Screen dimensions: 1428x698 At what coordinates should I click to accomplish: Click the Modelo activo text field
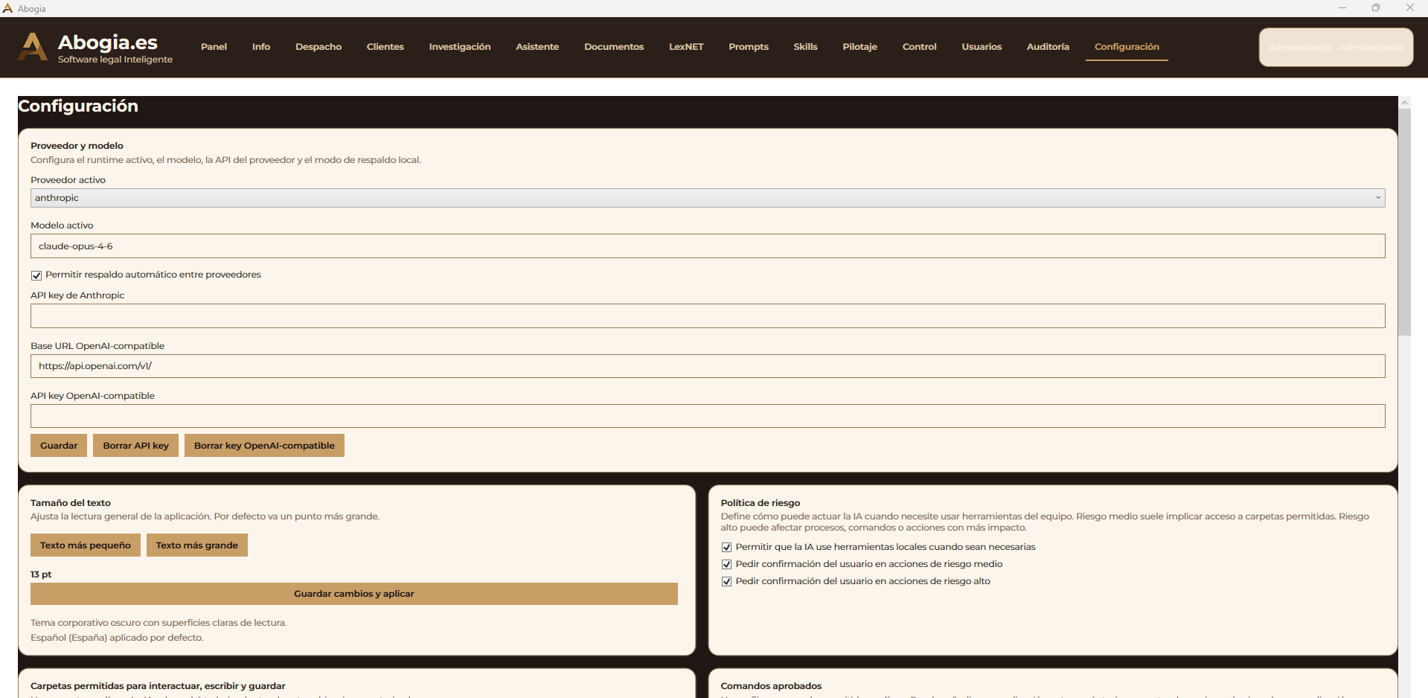707,246
